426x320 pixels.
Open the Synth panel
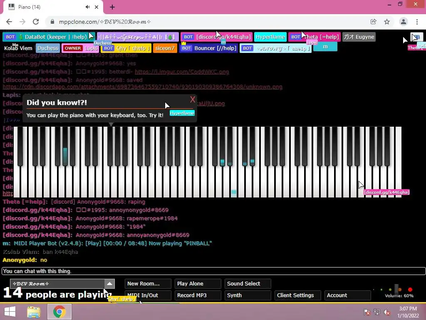[248, 295]
